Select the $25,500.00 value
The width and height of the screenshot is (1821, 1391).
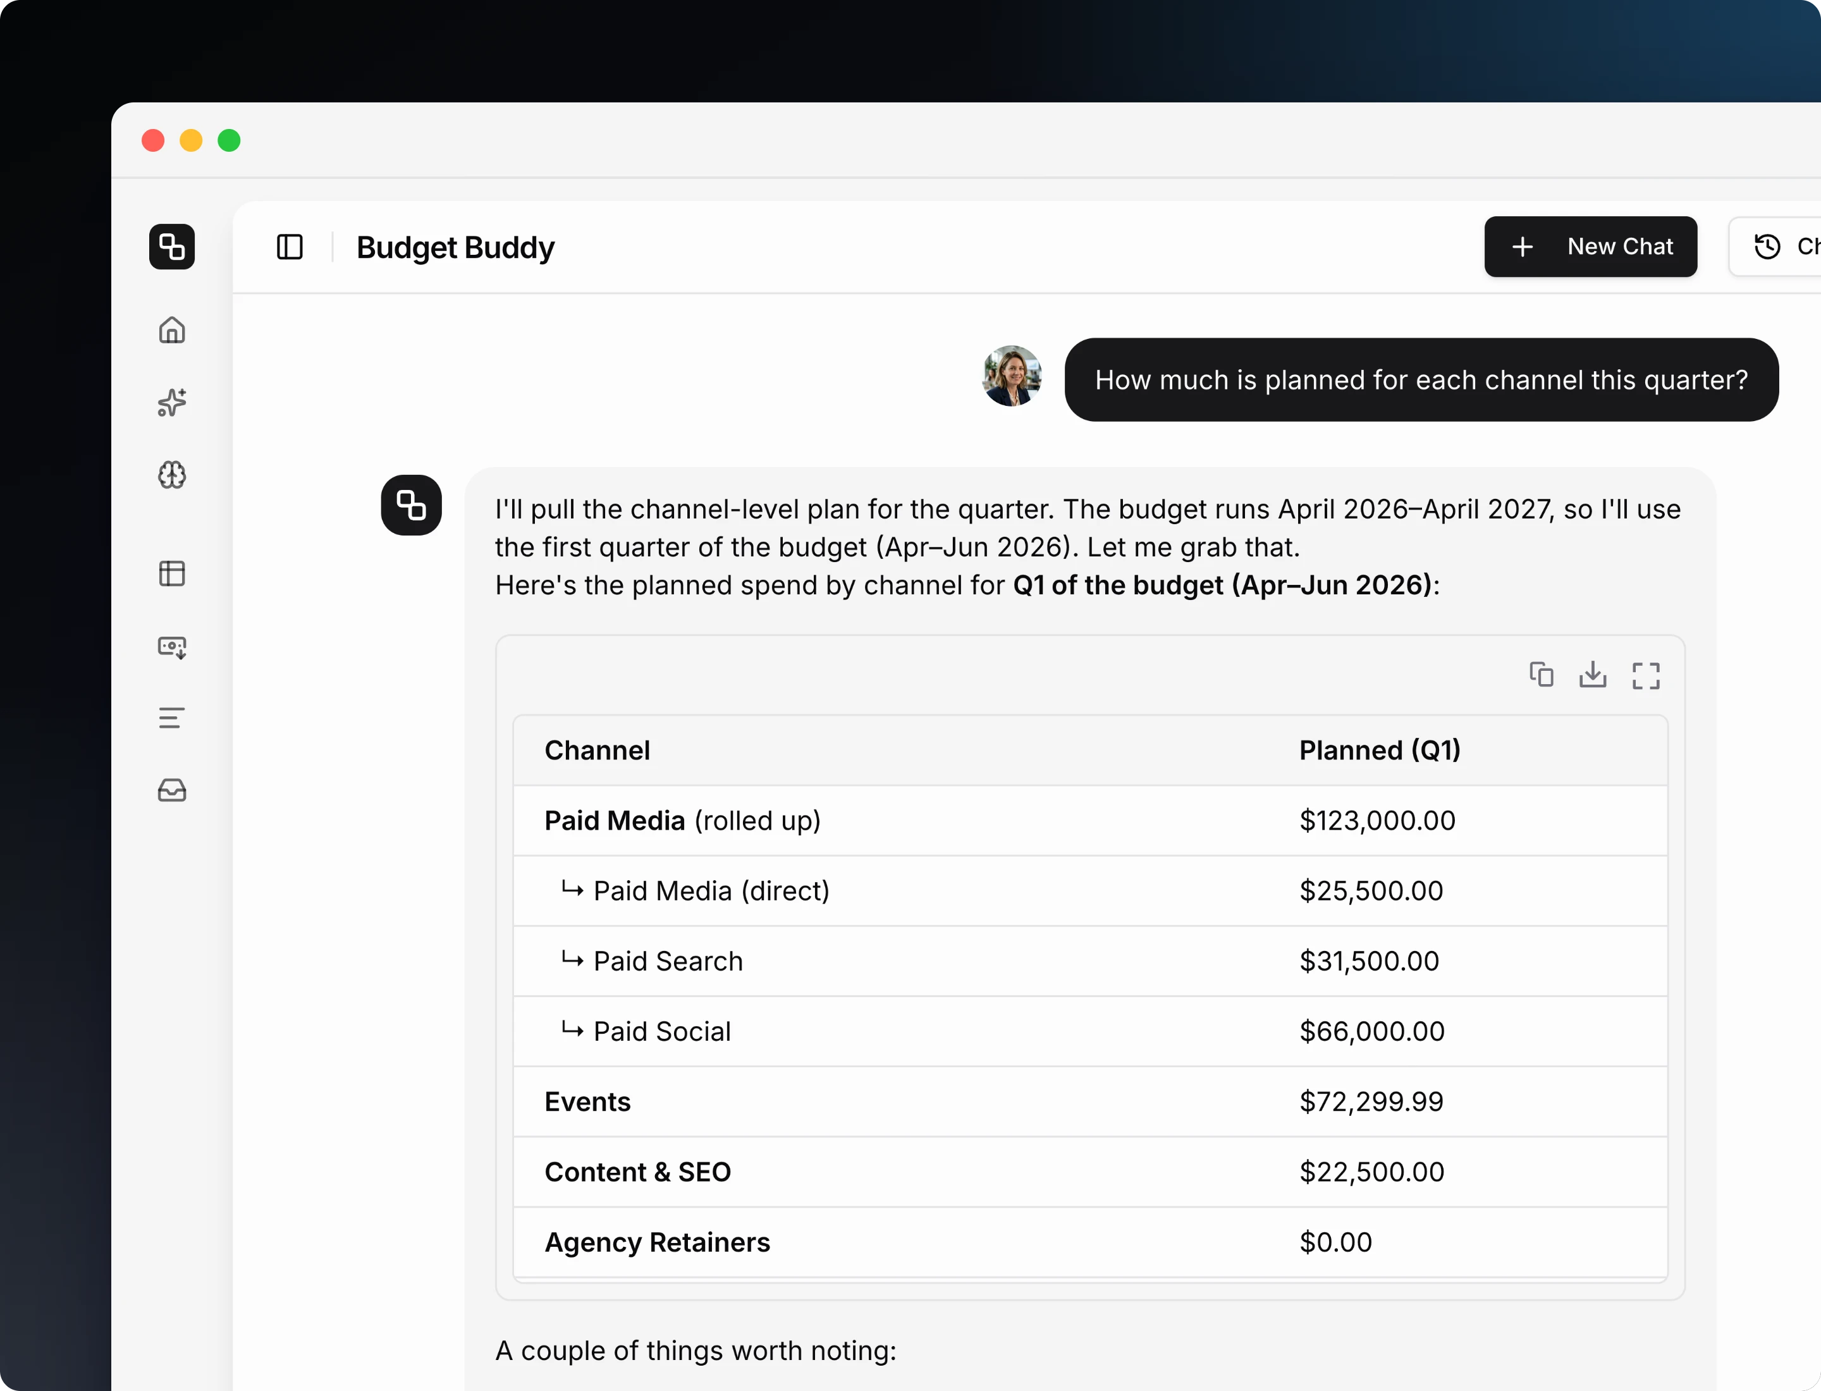pos(1371,891)
